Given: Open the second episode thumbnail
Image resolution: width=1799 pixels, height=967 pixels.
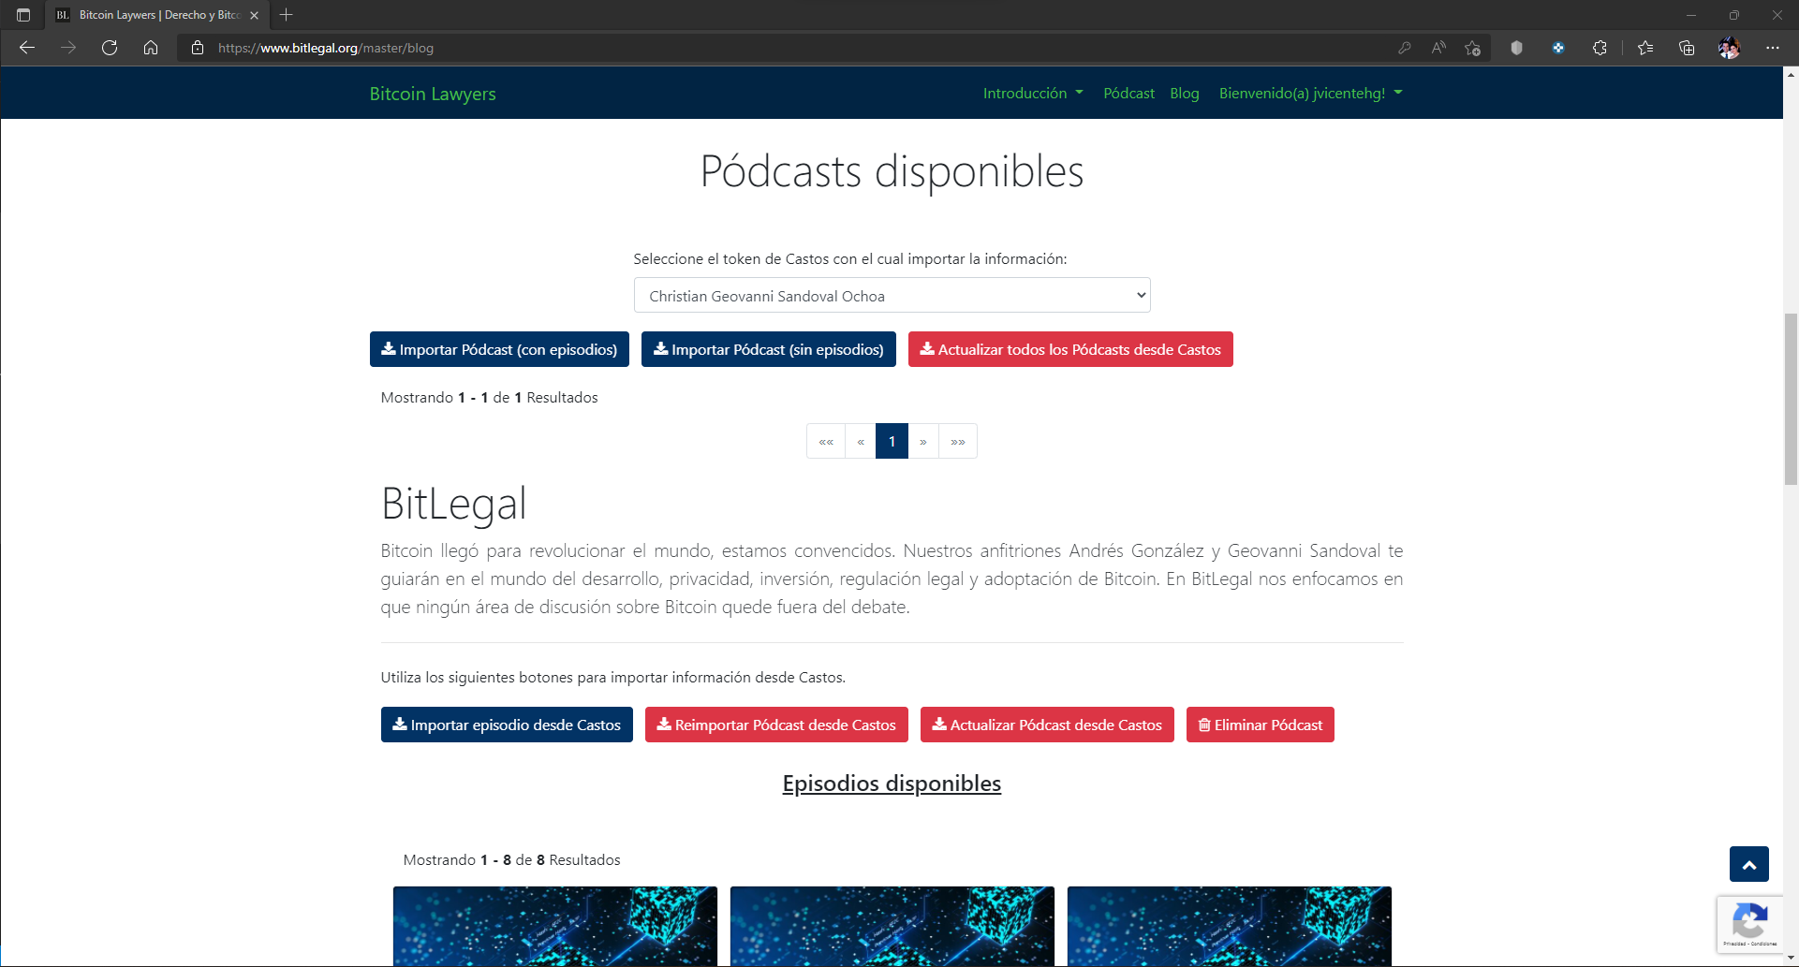Looking at the screenshot, I should pos(892,926).
